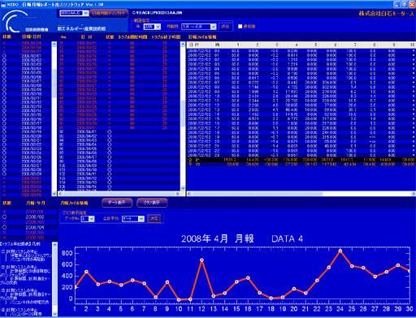Click the circle status icon beside 2008/02 monthly report
This screenshot has width=416, height=318.
tap(4, 217)
